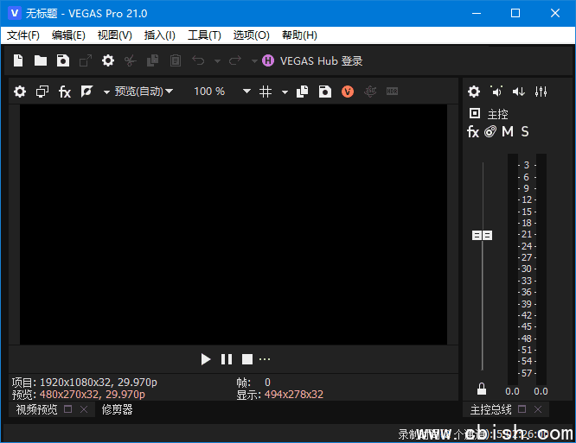
Task: Mute the master bus with M
Action: pos(508,132)
